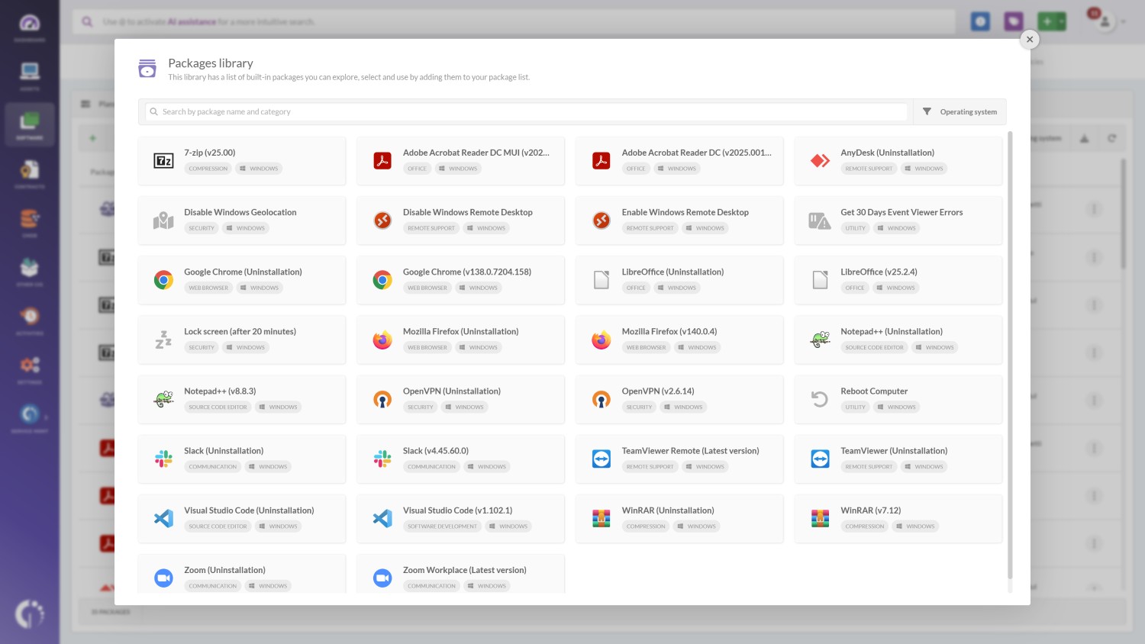This screenshot has height=644, width=1145.
Task: Click the Slack Uninstallation icon
Action: coord(163,459)
